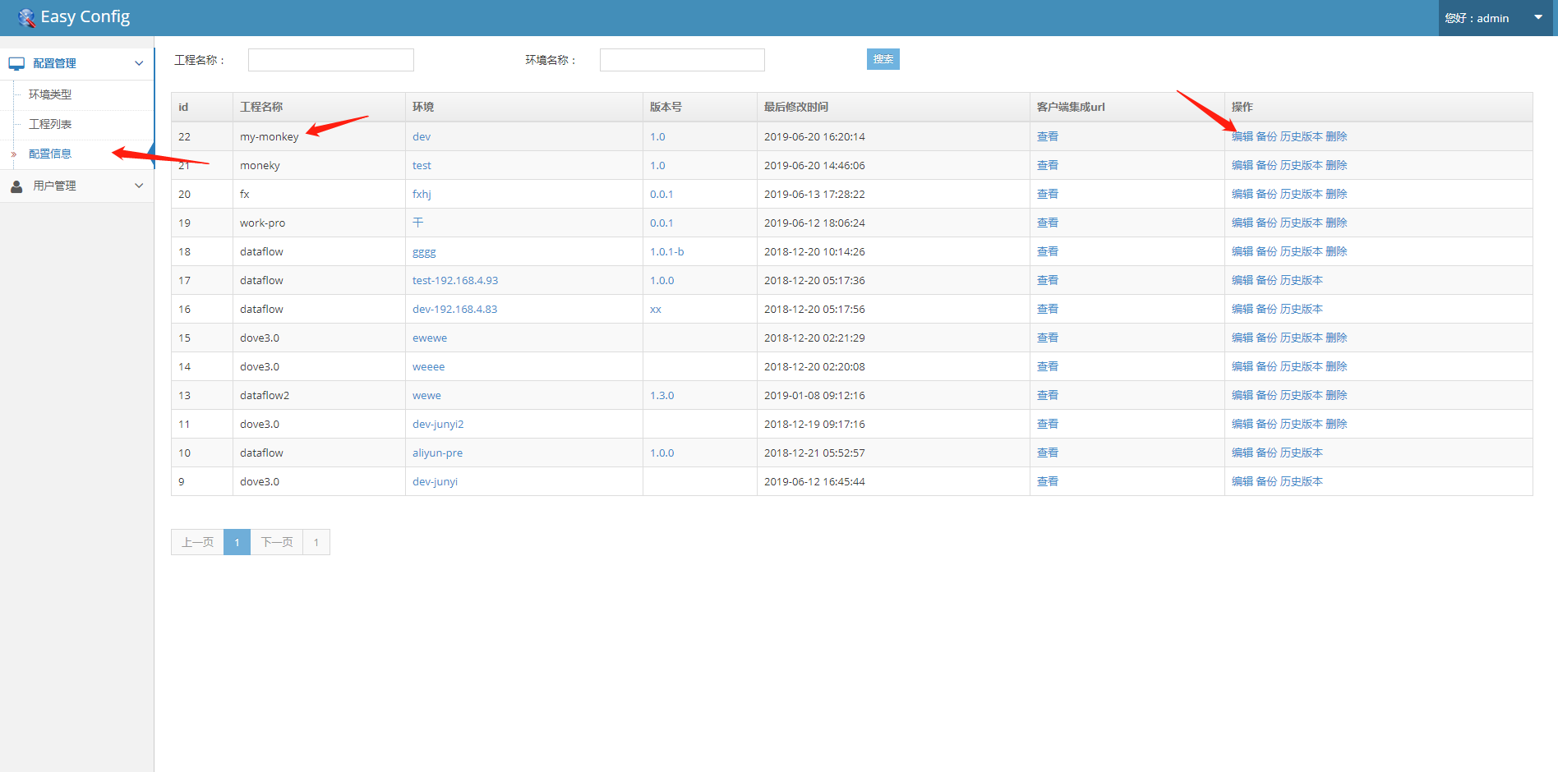Viewport: 1558px width, 772px height.
Task: Click the user icon beside 用户管理
Action: (x=16, y=186)
